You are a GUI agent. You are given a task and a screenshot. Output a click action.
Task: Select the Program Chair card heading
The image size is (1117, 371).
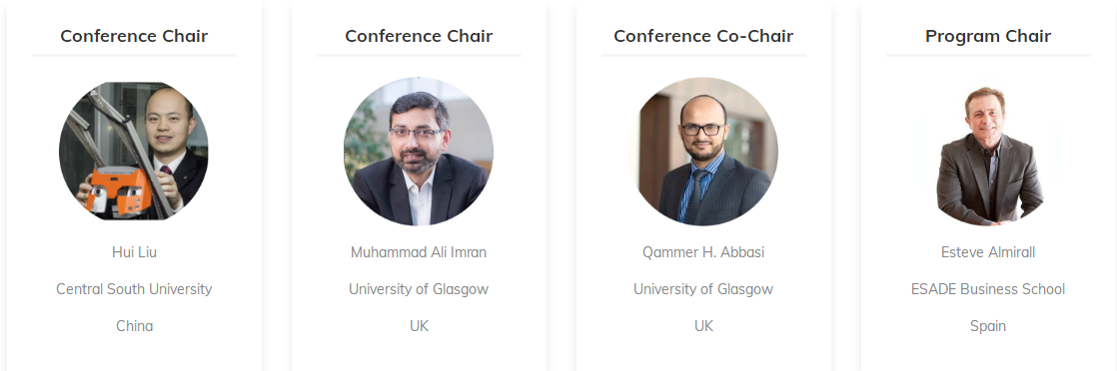(x=988, y=36)
